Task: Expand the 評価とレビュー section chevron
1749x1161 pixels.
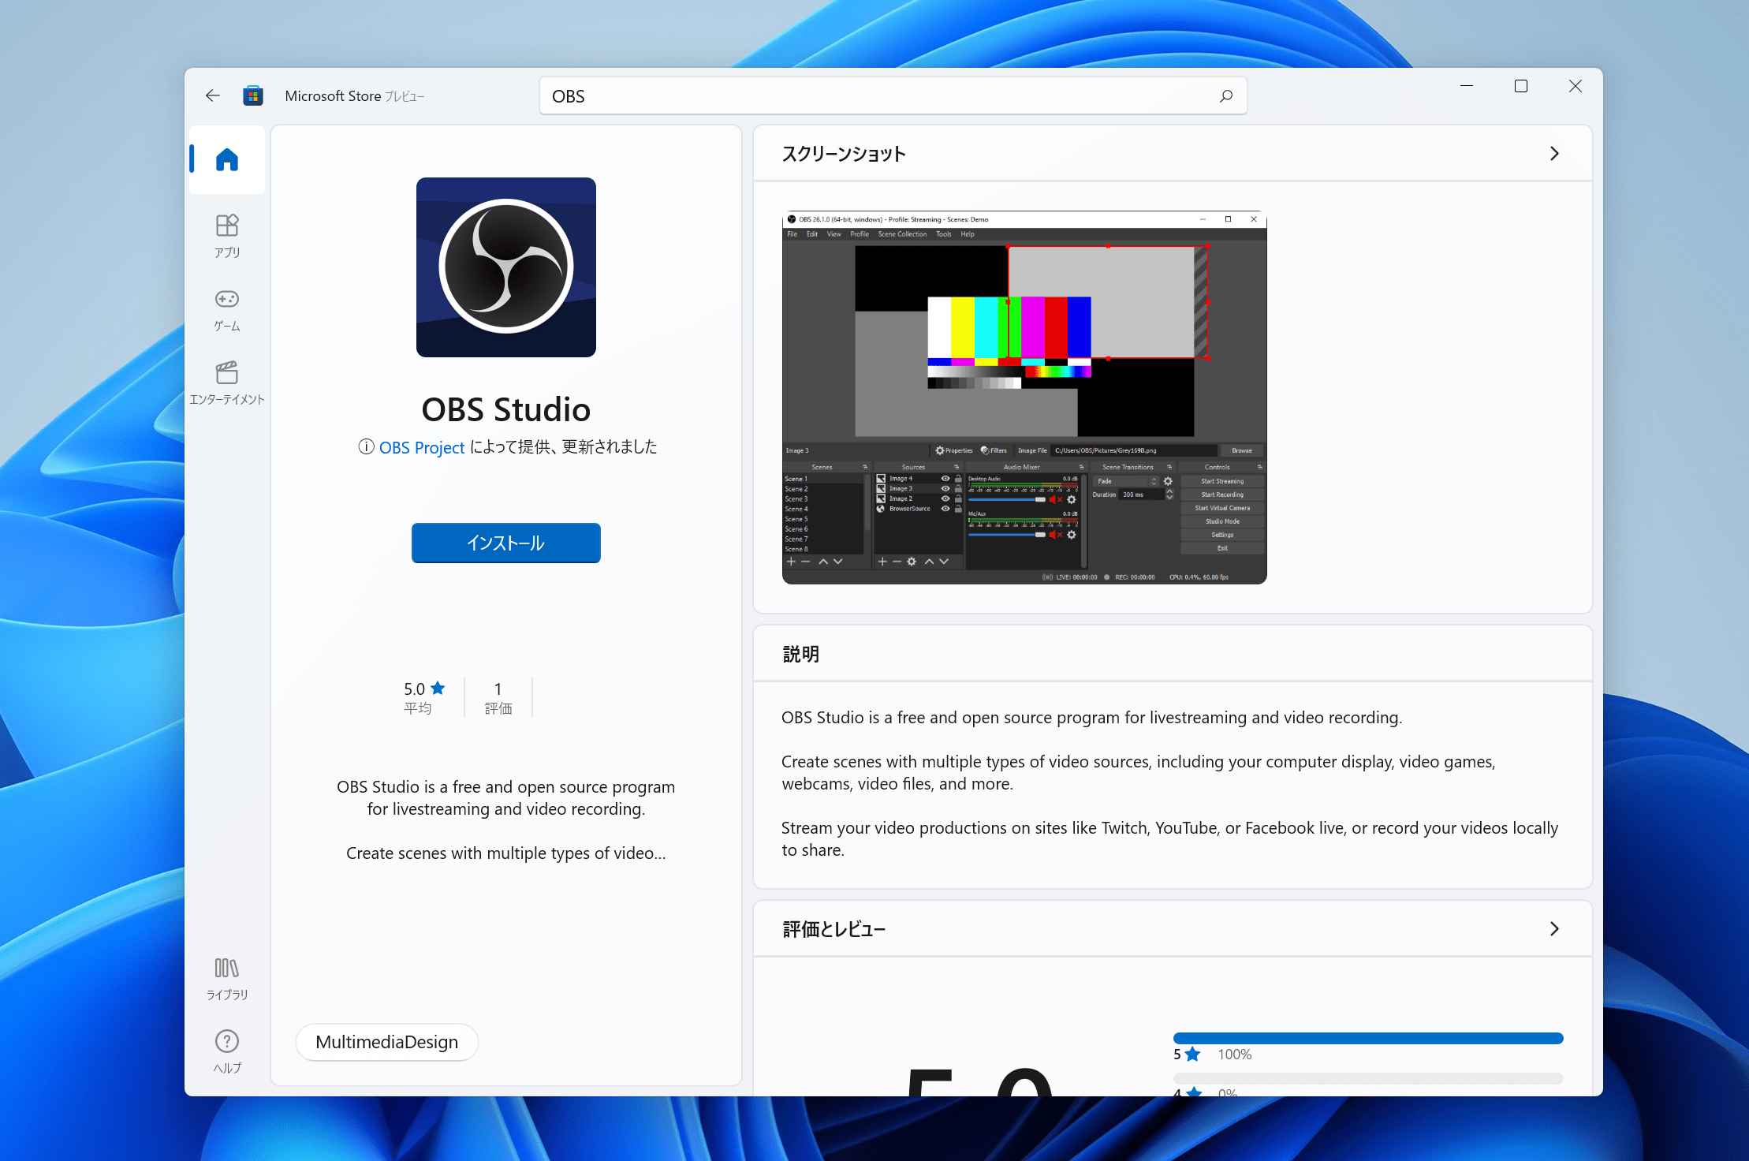Action: tap(1554, 929)
